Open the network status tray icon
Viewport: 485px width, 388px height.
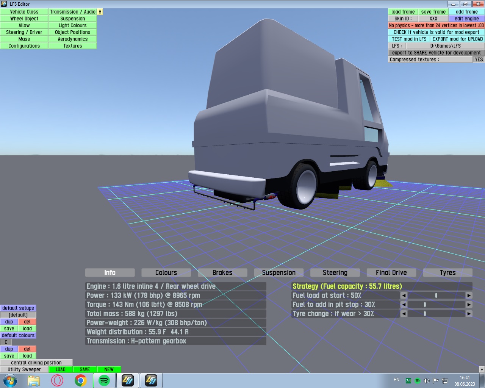(x=445, y=381)
